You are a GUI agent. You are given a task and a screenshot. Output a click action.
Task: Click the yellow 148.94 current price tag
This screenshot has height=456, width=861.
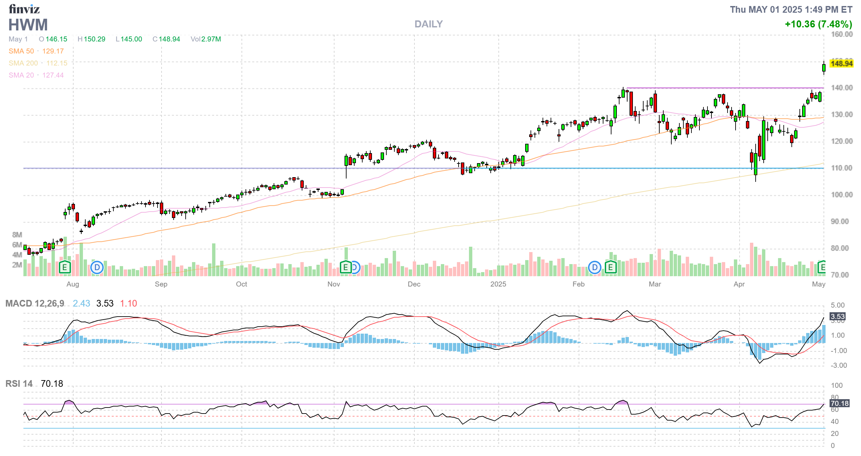coord(841,64)
